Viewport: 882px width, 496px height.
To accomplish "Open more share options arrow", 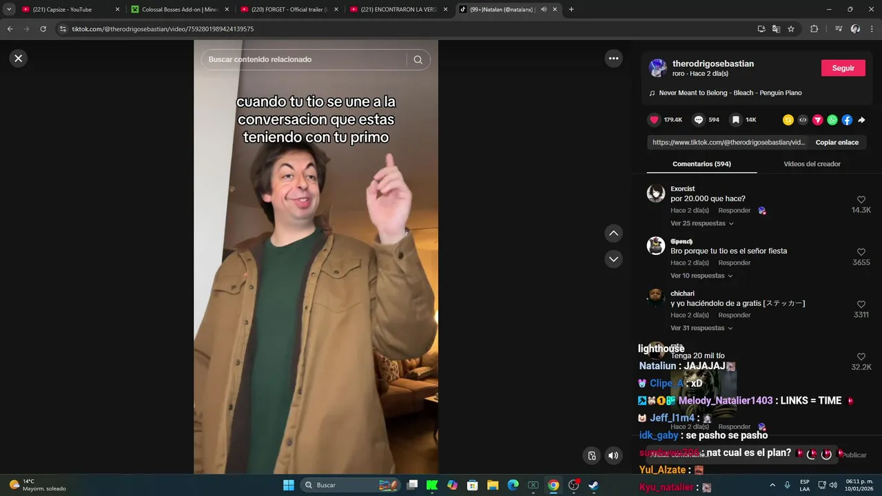I will (x=861, y=120).
